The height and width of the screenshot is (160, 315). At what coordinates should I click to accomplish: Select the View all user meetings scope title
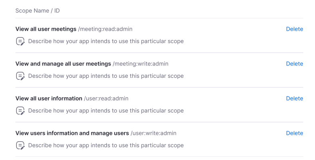click(x=46, y=29)
